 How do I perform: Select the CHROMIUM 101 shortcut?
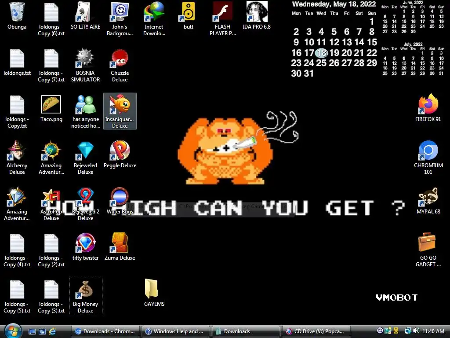click(428, 158)
